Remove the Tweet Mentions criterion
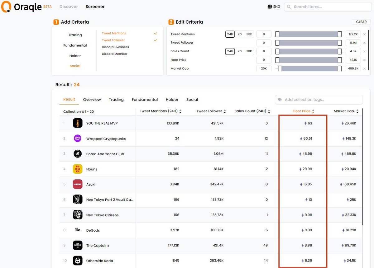 364,34
